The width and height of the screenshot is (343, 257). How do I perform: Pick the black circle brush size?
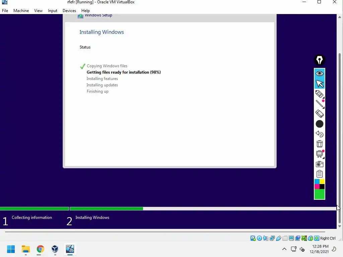tap(319, 124)
